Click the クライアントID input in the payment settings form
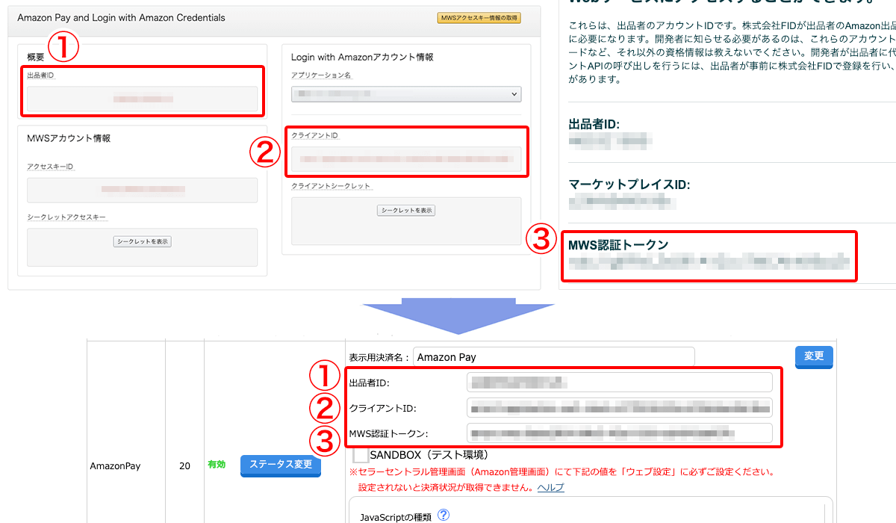Image resolution: width=896 pixels, height=523 pixels. tap(619, 408)
